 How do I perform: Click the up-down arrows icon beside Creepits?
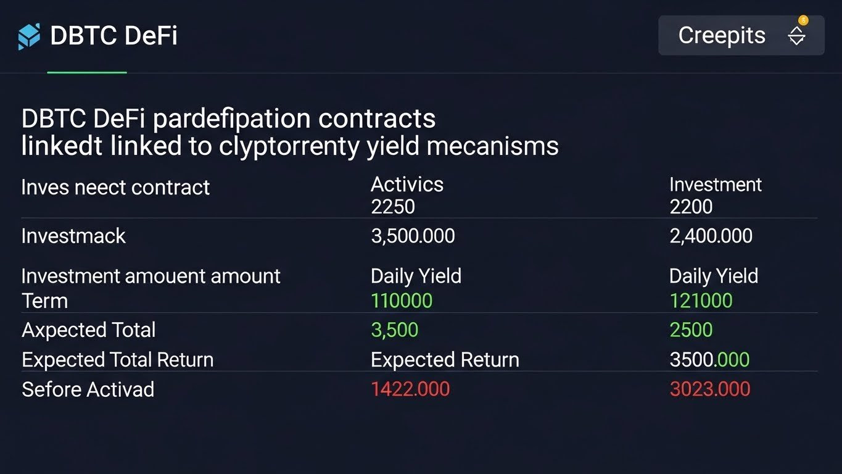(796, 36)
